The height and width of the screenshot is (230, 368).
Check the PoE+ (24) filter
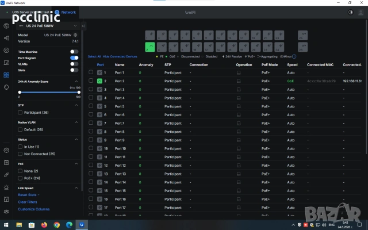[20, 178]
